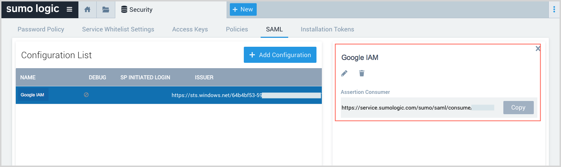Open the vertical three-dots options menu
This screenshot has width=561, height=167.
tap(554, 10)
